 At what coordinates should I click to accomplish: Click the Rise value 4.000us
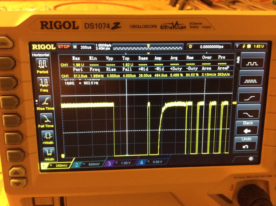113,76
